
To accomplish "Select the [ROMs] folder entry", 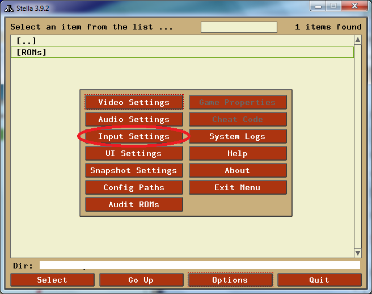I will (182, 52).
